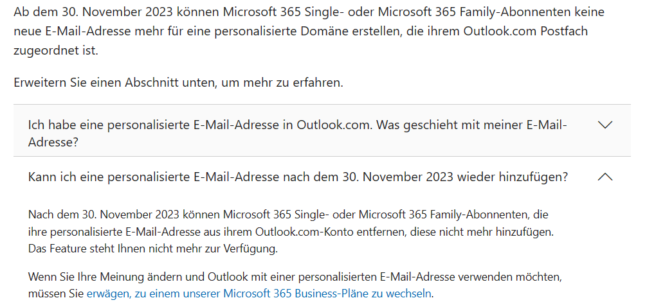656x307 pixels.
Task: Click 'Family-Abonnenten keine' in the first line
Action: tap(532, 12)
